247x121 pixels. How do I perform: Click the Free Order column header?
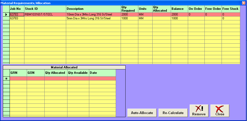tap(213, 9)
